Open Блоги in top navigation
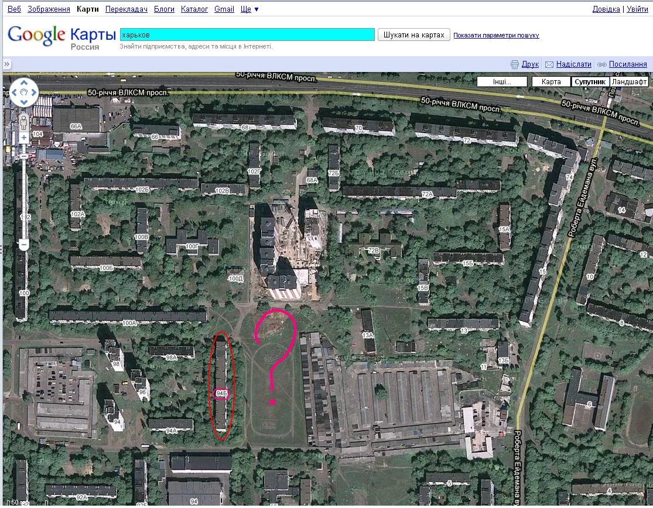The width and height of the screenshot is (653, 508). (x=164, y=9)
